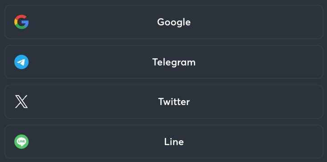327x162 pixels.
Task: Tap the bottom row with green LINE badge
Action: [164, 142]
